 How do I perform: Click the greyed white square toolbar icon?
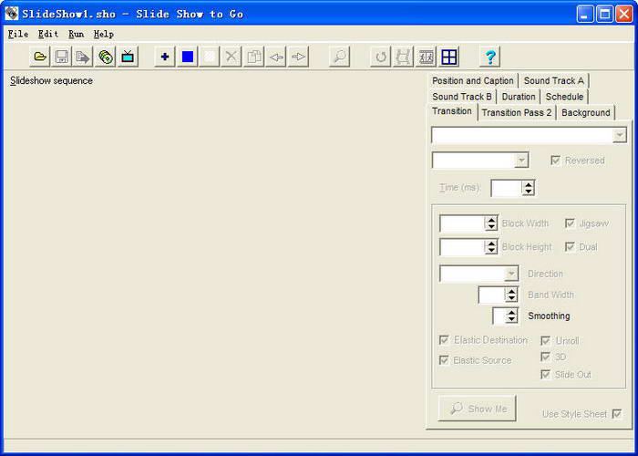(x=209, y=57)
